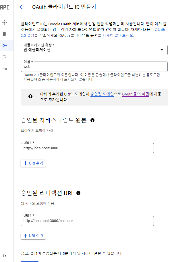Viewport: 174px width, 262px height.
Task: Focus the JavaScript origin URI 1 field
Action: click(87, 148)
